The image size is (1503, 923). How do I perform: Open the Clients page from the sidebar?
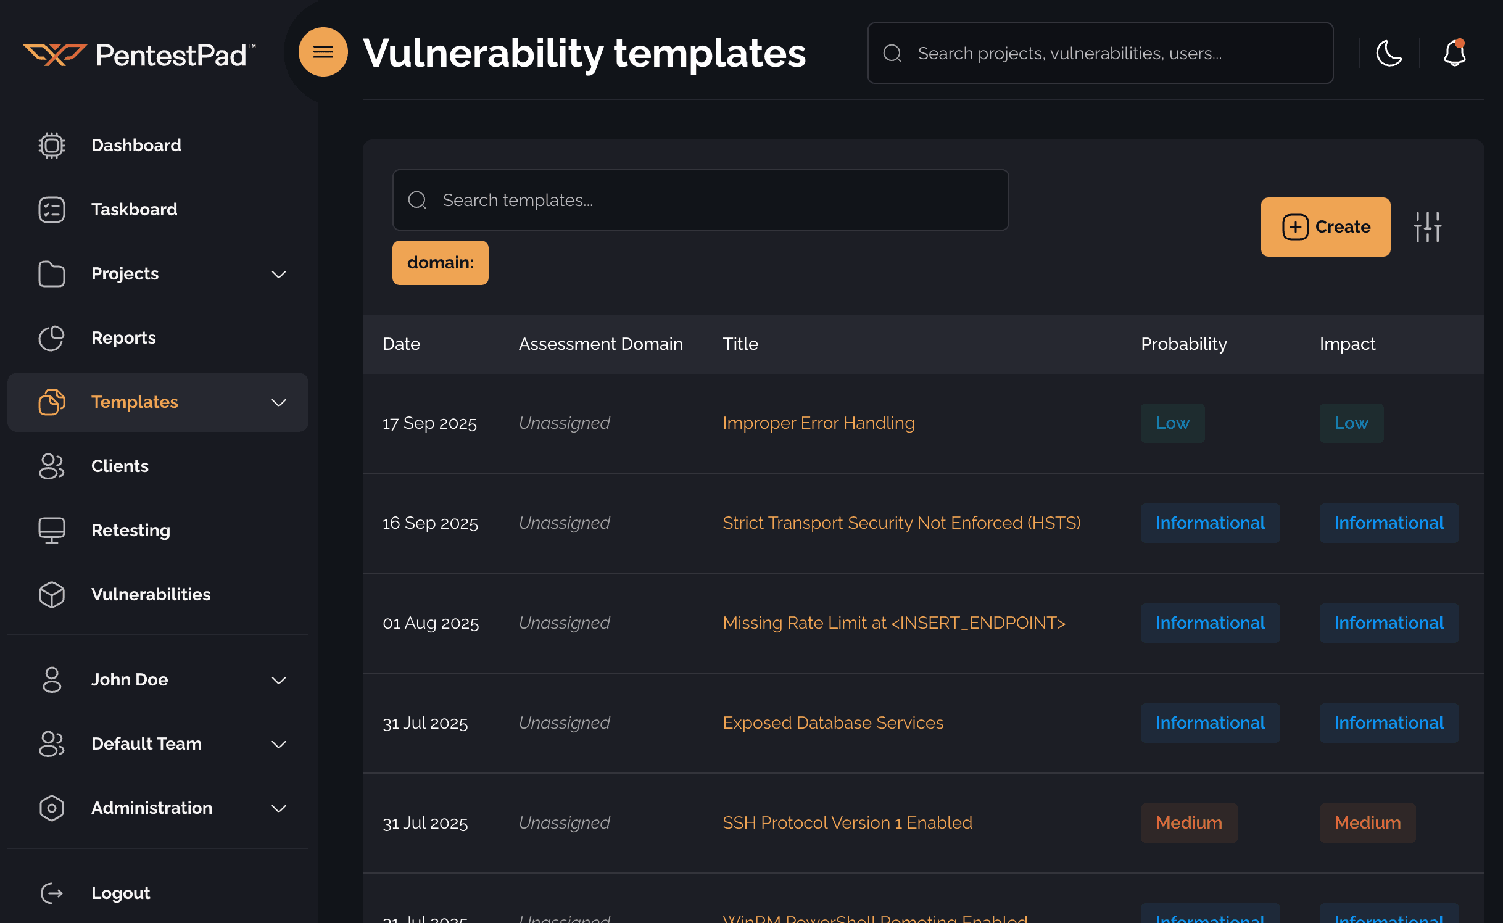(120, 466)
